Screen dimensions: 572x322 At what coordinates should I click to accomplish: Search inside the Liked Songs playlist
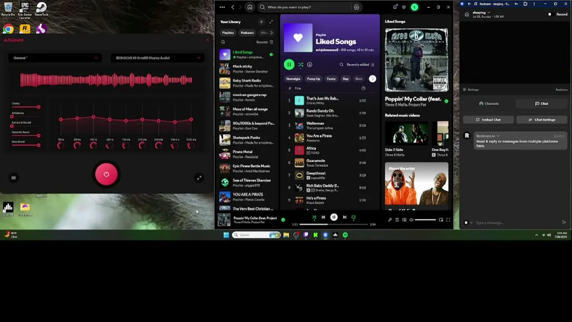(x=341, y=64)
